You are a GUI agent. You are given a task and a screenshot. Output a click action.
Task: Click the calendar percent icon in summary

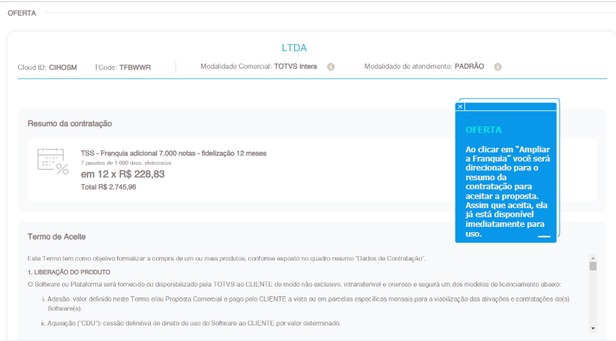52,161
